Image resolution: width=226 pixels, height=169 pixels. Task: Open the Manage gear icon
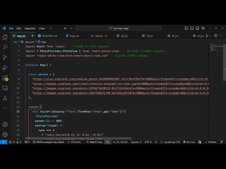5,134
